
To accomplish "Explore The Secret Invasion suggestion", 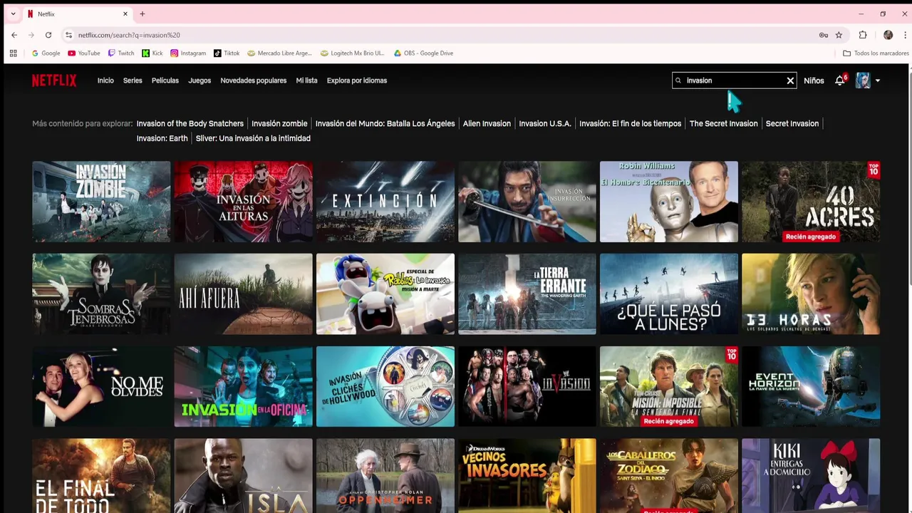I will [723, 123].
